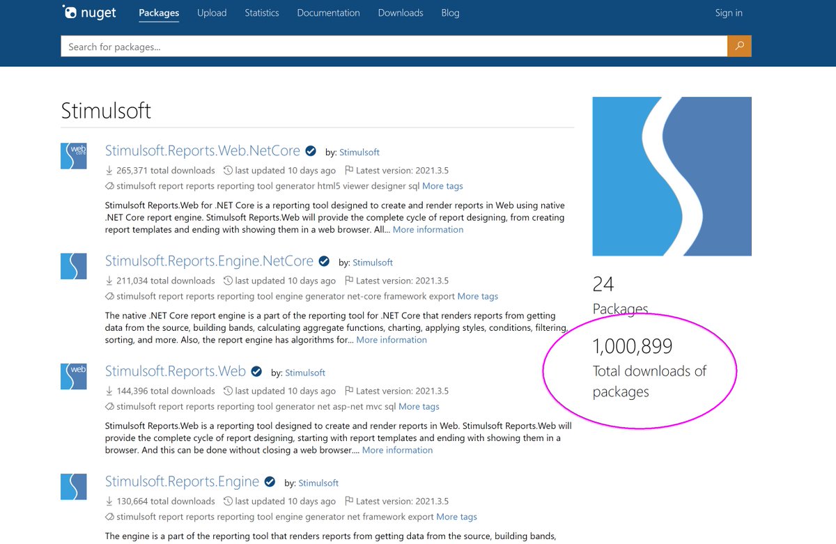Screen dimensions: 836x544
Task: Go to the Upload menu item
Action: pyautogui.click(x=212, y=13)
